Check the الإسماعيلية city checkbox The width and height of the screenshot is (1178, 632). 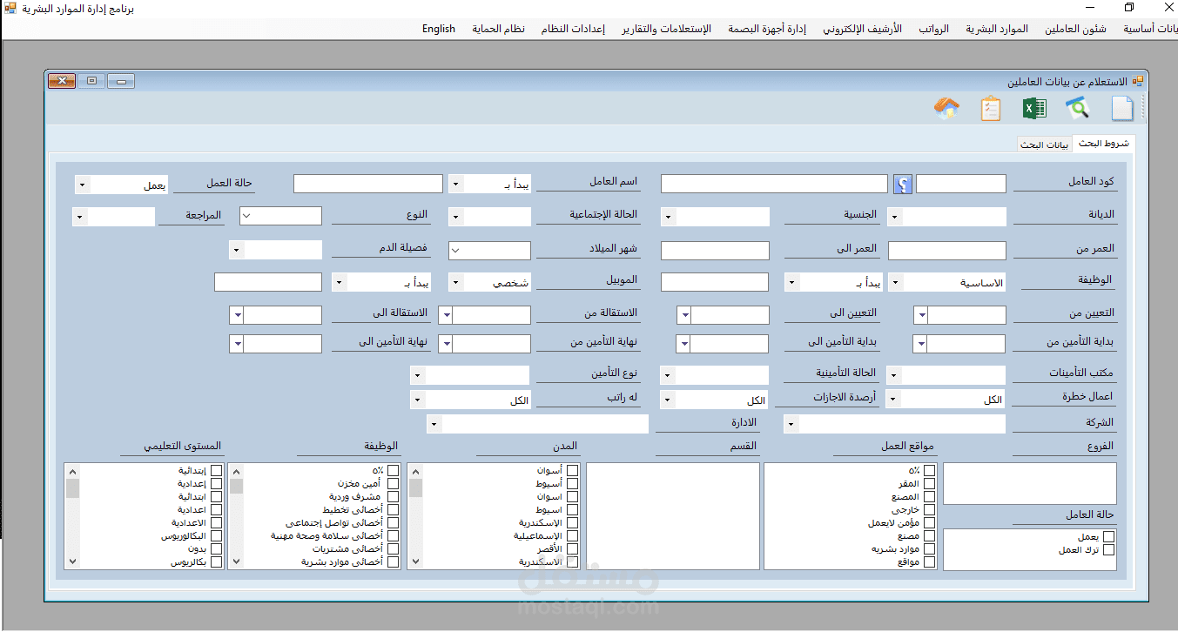point(572,536)
